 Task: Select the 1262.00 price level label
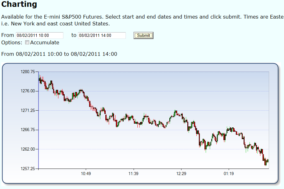pos(28,149)
